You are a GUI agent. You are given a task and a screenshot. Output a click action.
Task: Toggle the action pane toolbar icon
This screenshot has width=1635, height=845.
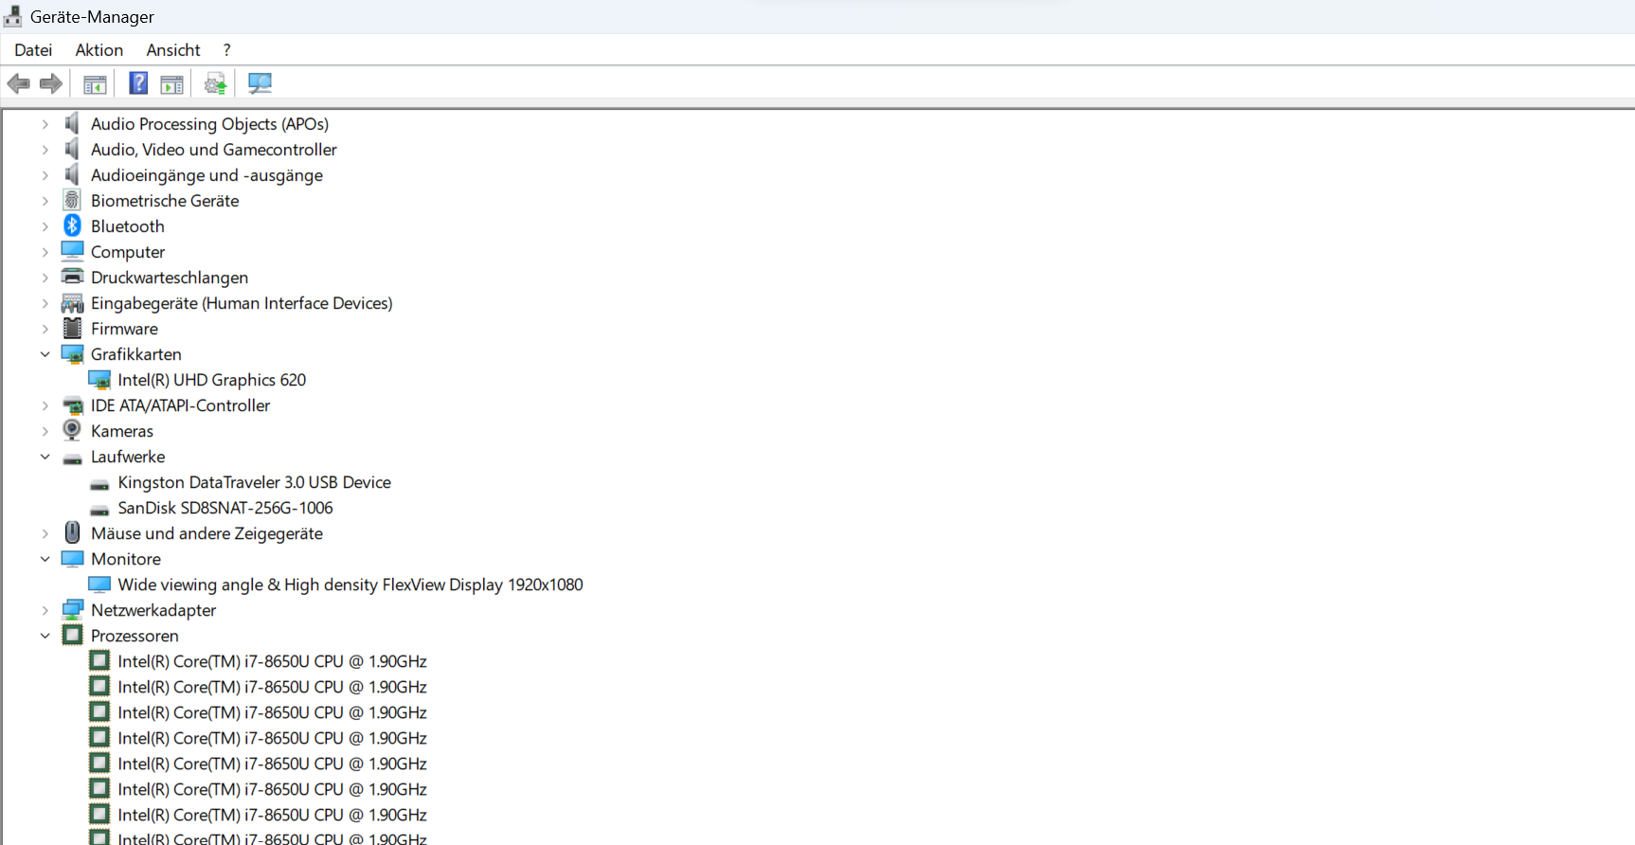click(171, 83)
